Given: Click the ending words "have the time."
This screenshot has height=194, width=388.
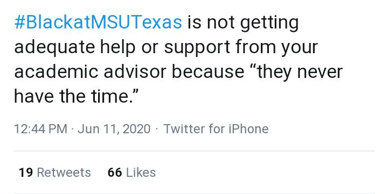Looking at the screenshot, I should (76, 96).
